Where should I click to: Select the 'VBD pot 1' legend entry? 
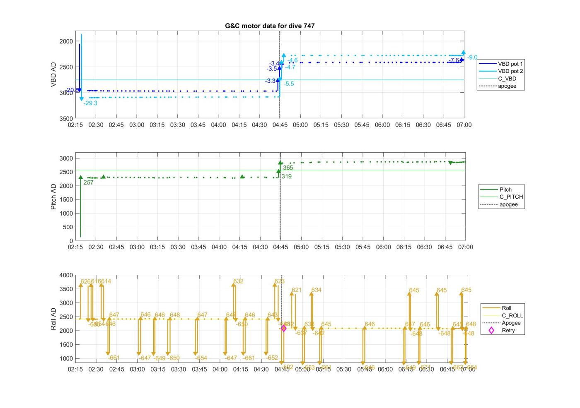501,64
